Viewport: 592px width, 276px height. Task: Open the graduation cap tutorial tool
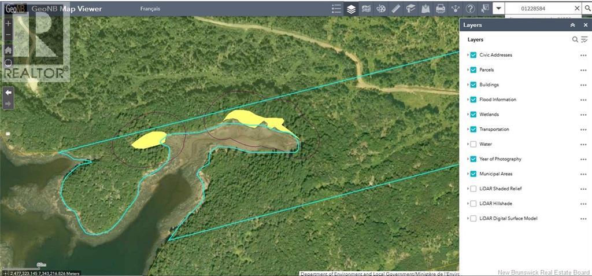(x=411, y=9)
